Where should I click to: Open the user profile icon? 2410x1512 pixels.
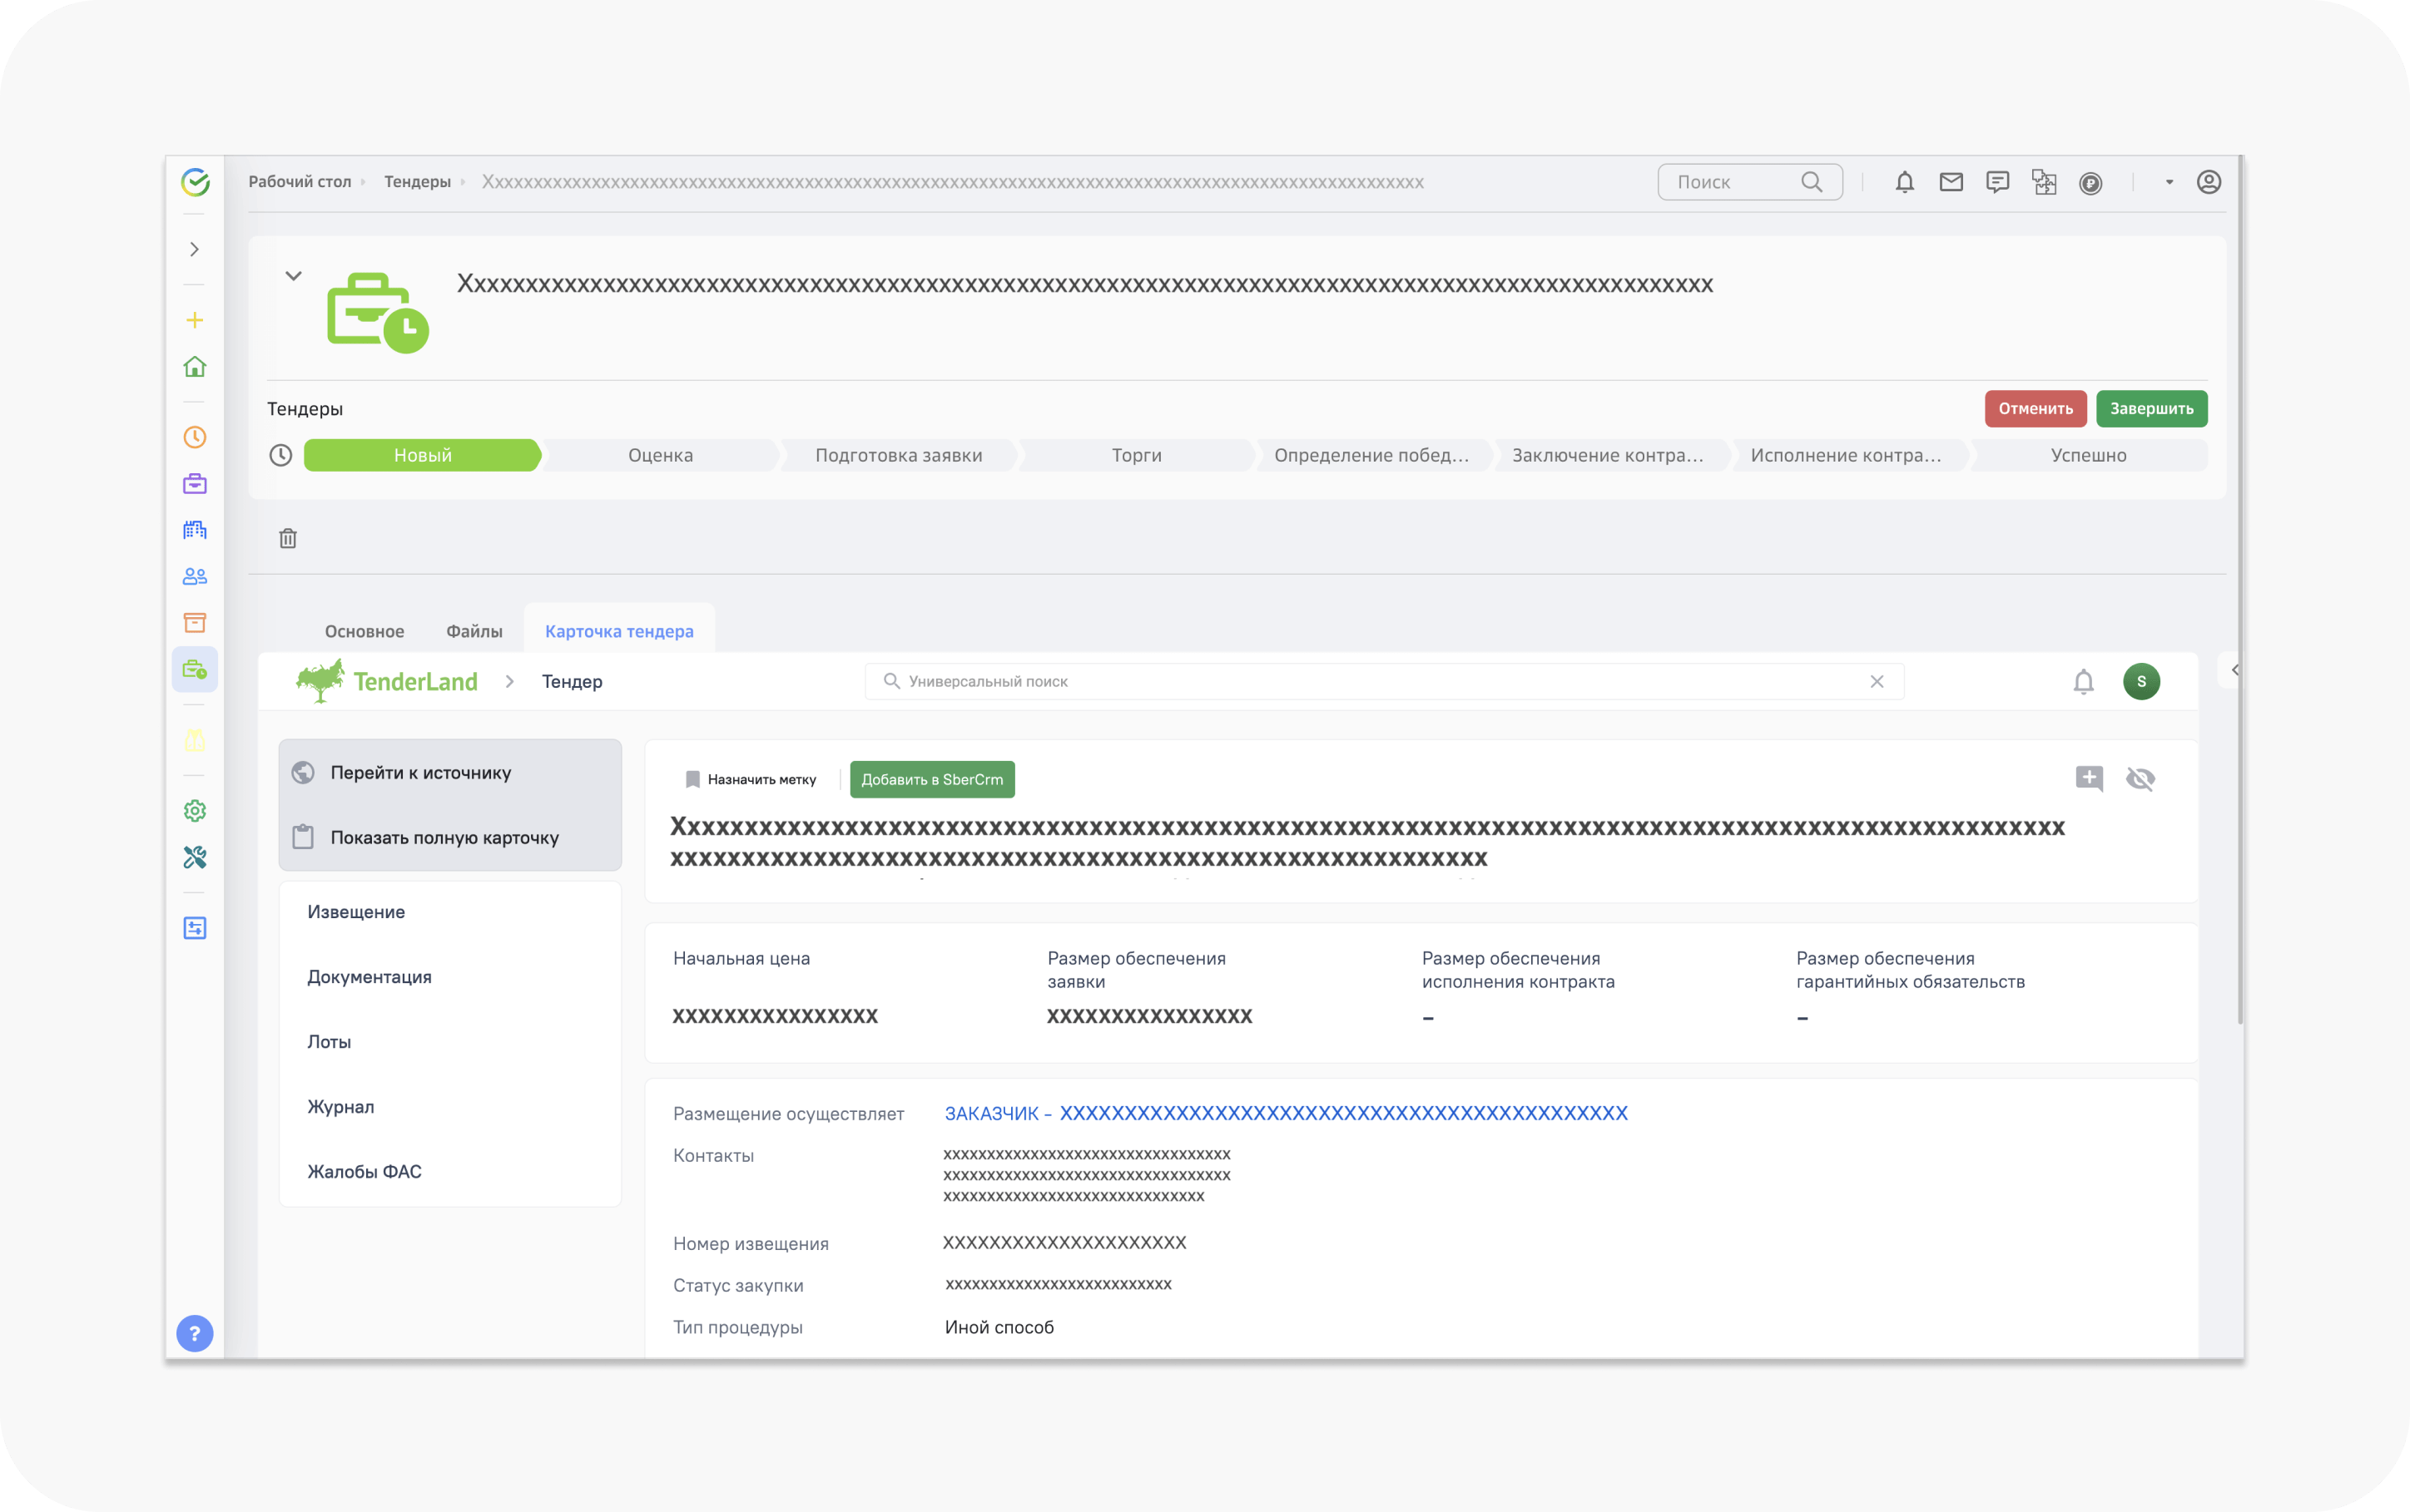[2209, 182]
